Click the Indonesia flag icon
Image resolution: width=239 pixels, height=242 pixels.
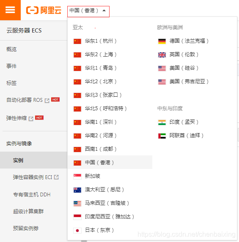pyautogui.click(x=77, y=217)
